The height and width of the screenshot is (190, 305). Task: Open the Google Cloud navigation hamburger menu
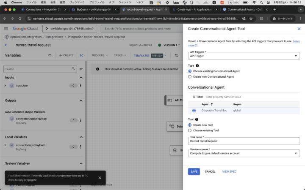pos(6,29)
